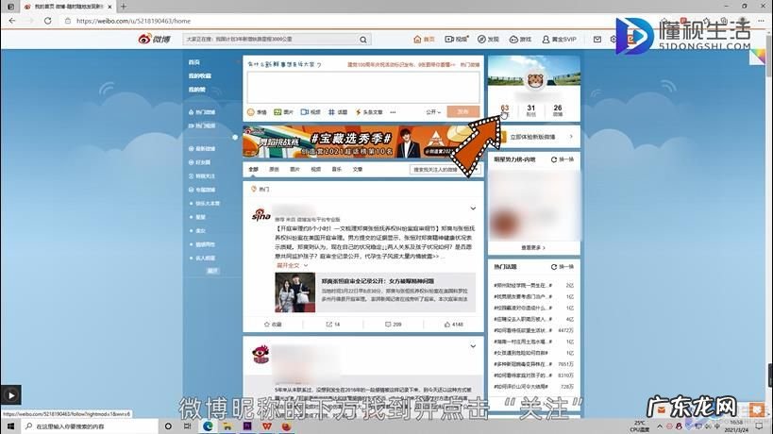Viewport: 773px width, 434px height.
Task: Click the Sina post author avatar
Action: click(x=260, y=215)
